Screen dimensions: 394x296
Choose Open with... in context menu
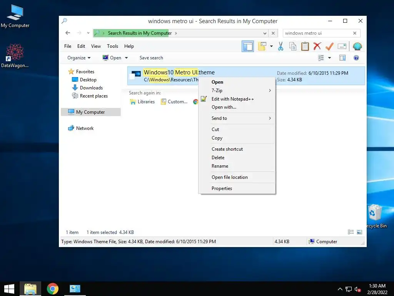237,107
